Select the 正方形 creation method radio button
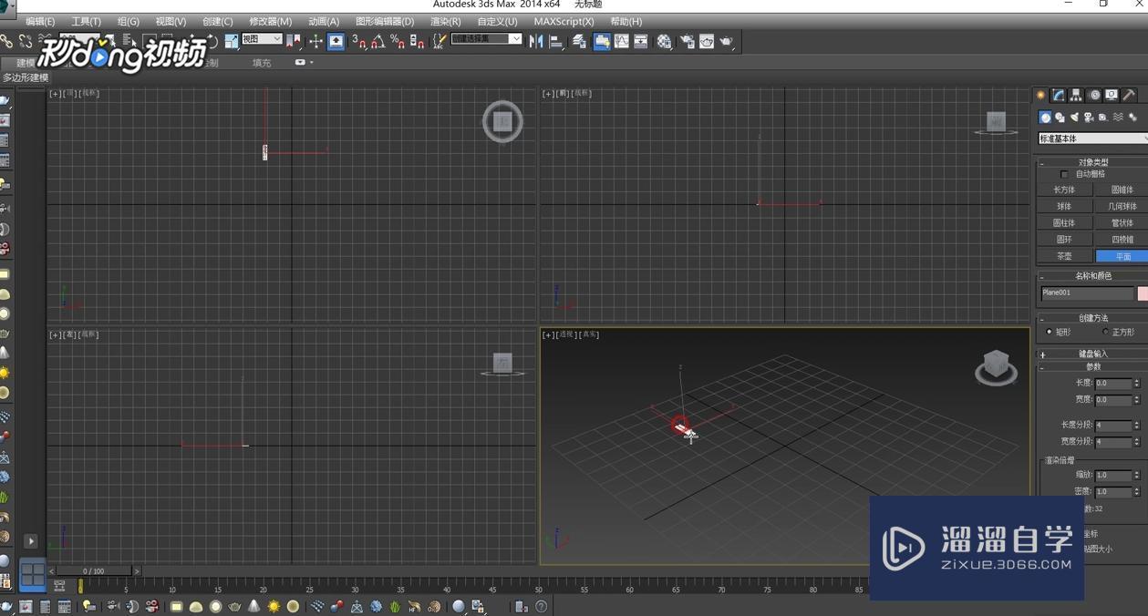Viewport: 1148px width, 616px height. tap(1106, 332)
